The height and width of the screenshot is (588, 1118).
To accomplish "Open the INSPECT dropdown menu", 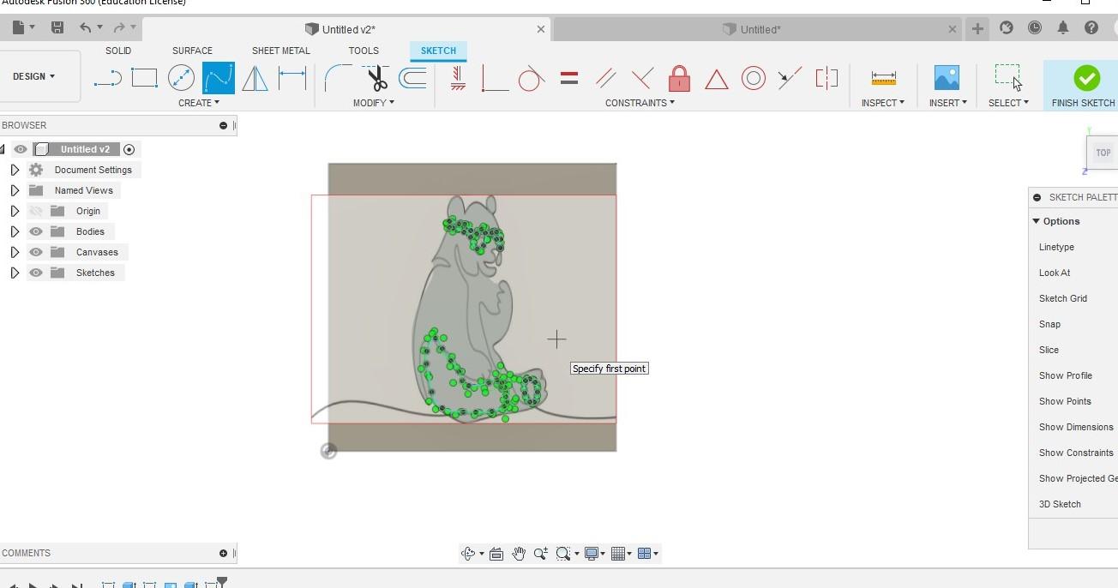I will coord(883,103).
